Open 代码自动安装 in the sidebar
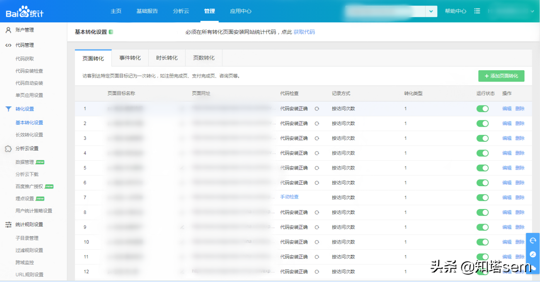The height and width of the screenshot is (282, 540). pos(29,83)
